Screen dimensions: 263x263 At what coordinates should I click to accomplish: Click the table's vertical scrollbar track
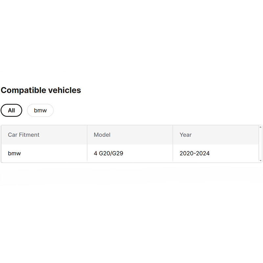(260, 144)
